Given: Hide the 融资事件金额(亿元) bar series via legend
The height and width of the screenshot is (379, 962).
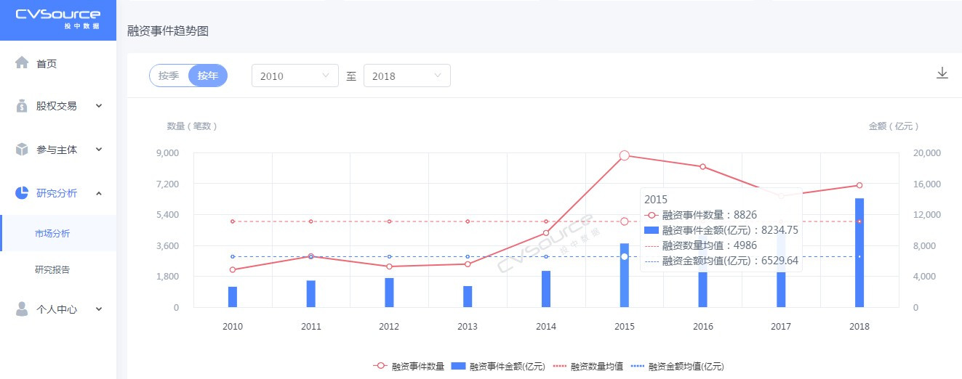Looking at the screenshot, I should [499, 366].
